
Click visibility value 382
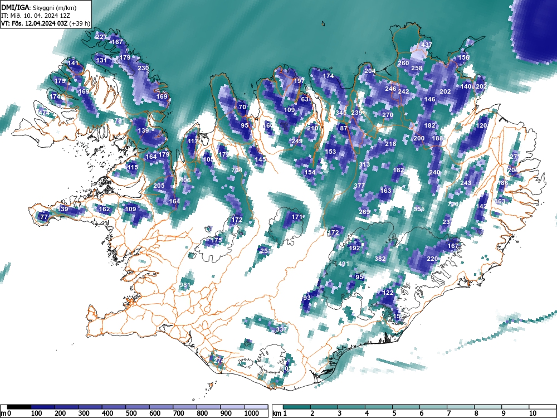(380, 259)
